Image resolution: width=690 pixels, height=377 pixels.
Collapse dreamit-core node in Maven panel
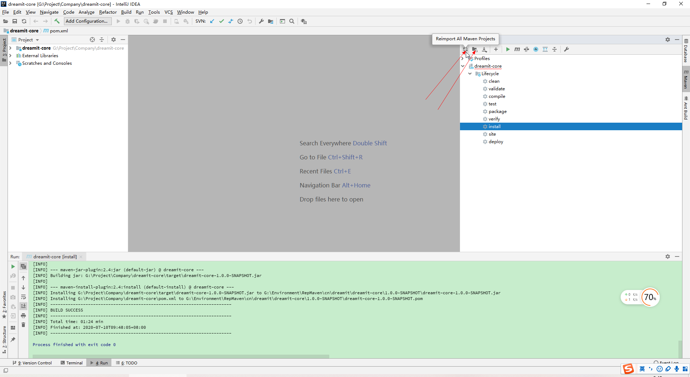[x=463, y=66]
